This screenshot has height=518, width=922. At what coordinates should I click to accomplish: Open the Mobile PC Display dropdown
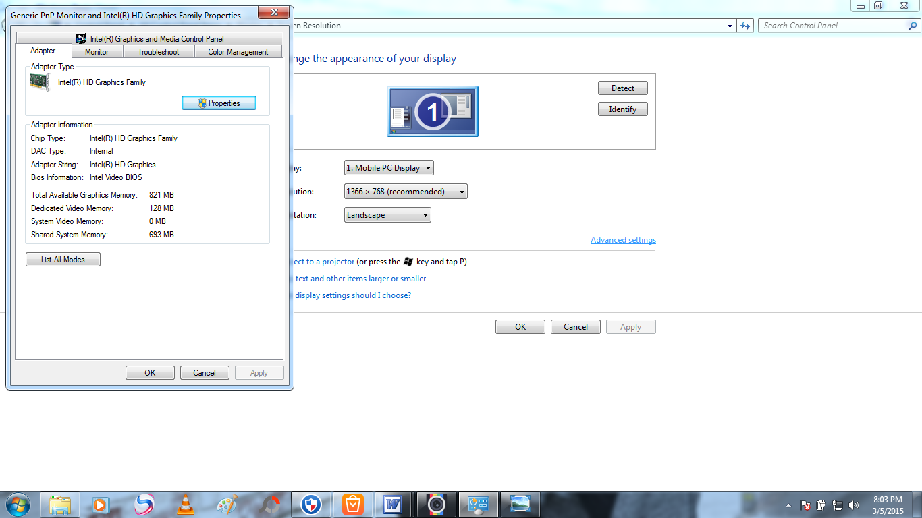click(389, 168)
